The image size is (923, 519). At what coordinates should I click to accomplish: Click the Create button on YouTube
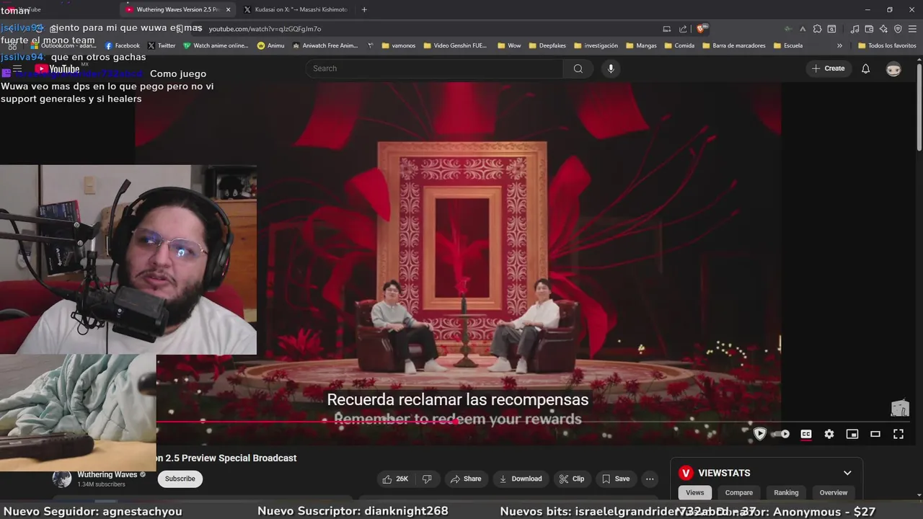click(828, 68)
